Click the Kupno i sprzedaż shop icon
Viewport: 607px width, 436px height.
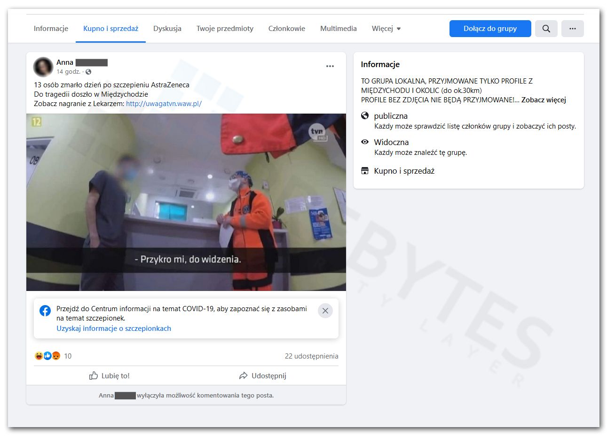(365, 171)
